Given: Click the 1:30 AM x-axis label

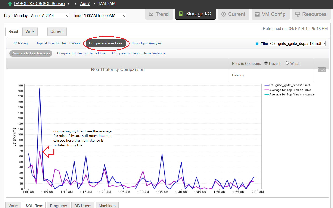Looking at the screenshot, I should pyautogui.click(x=143, y=192).
